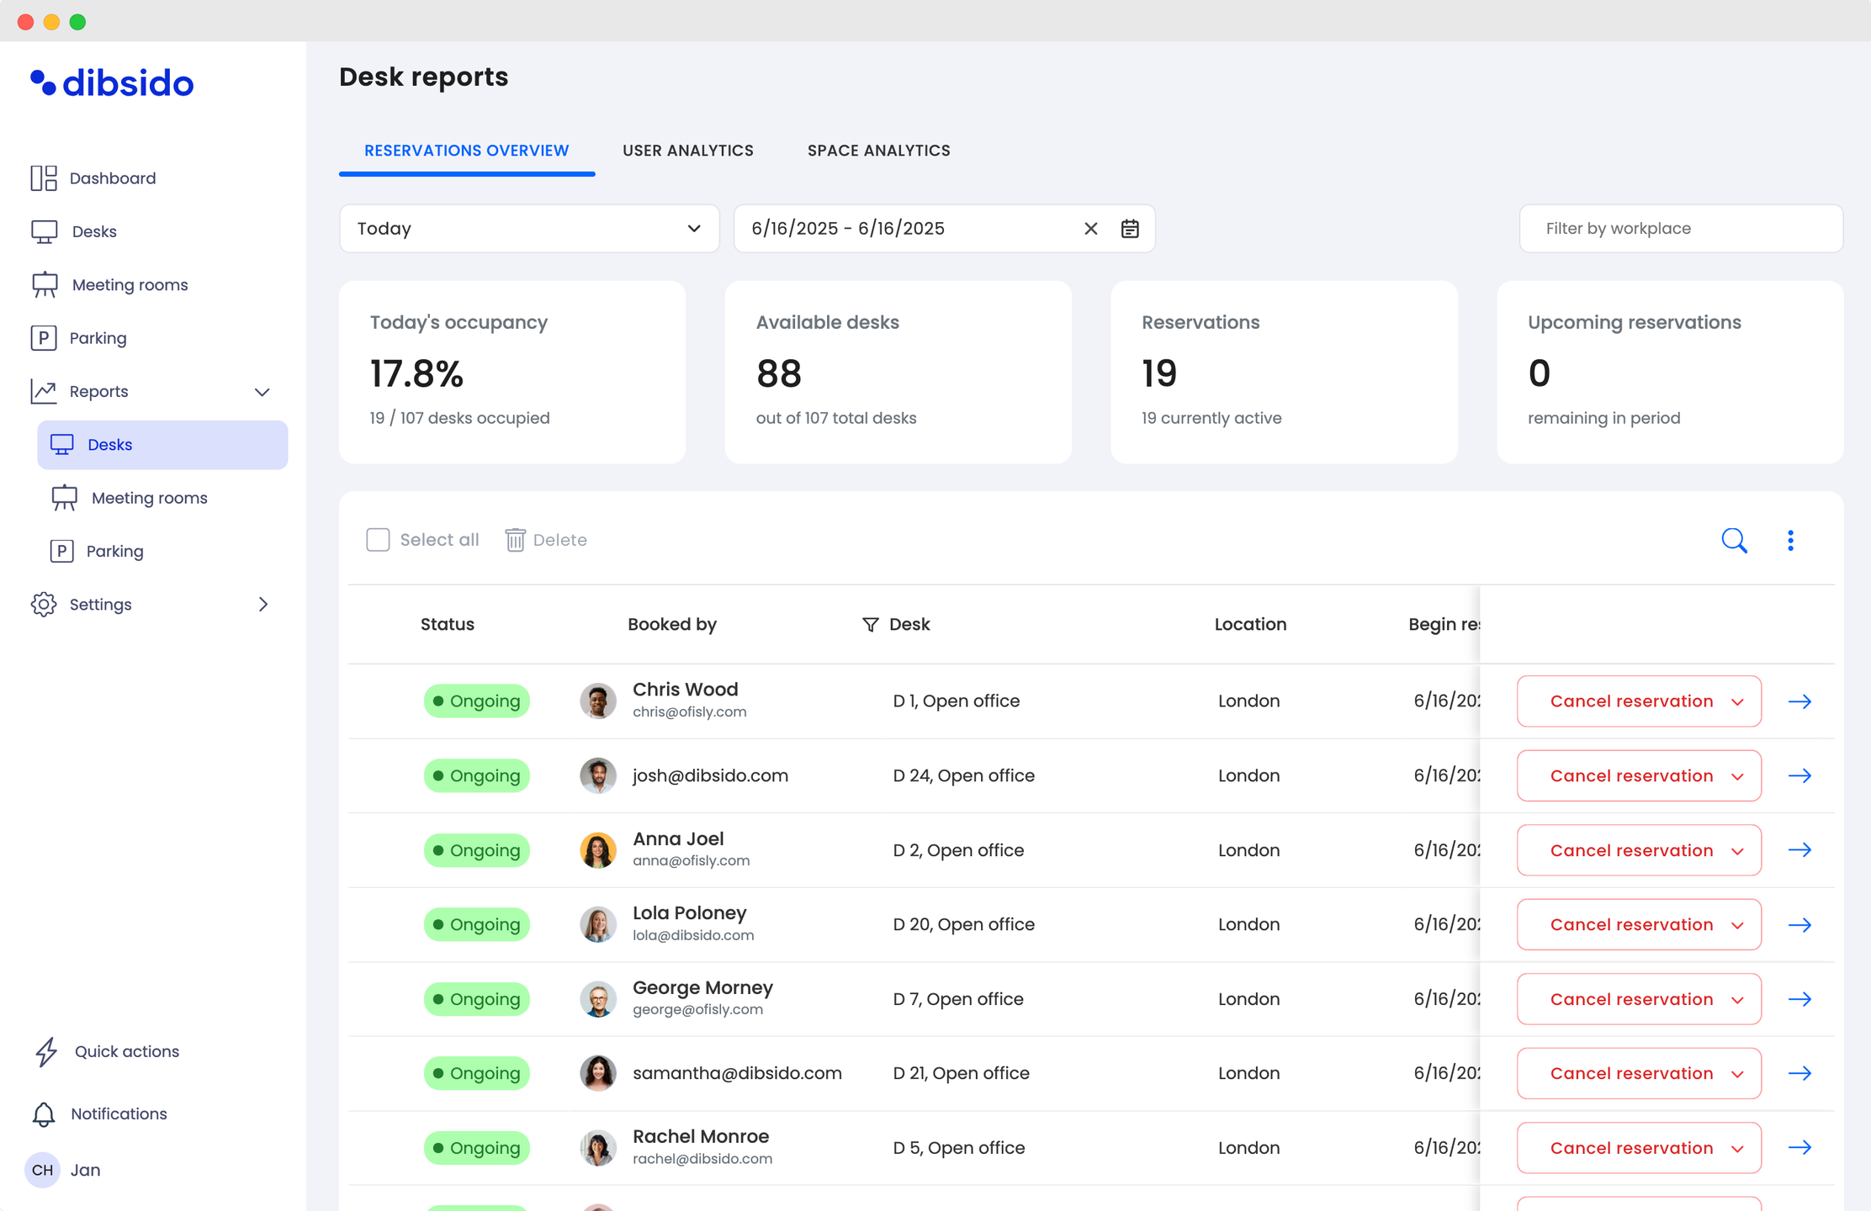This screenshot has width=1871, height=1211.
Task: Go to Dashboard in sidebar
Action: (x=112, y=178)
